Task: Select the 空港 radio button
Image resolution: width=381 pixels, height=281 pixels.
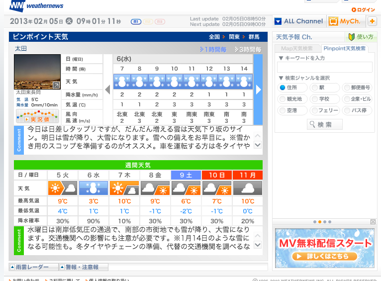Action: point(283,110)
